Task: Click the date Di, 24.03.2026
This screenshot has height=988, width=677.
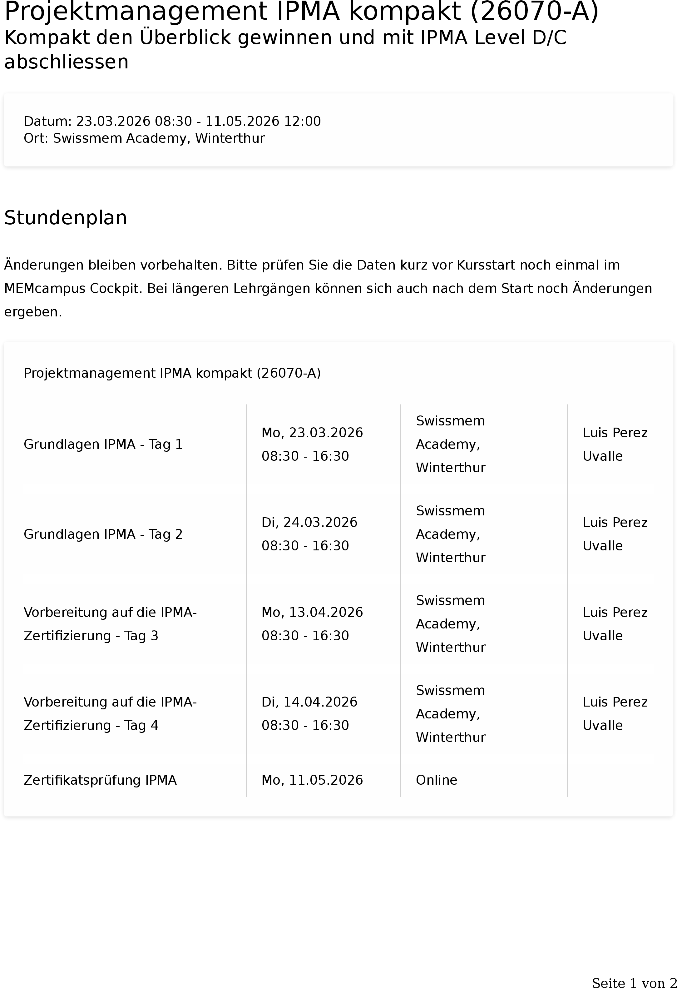Action: click(x=309, y=522)
